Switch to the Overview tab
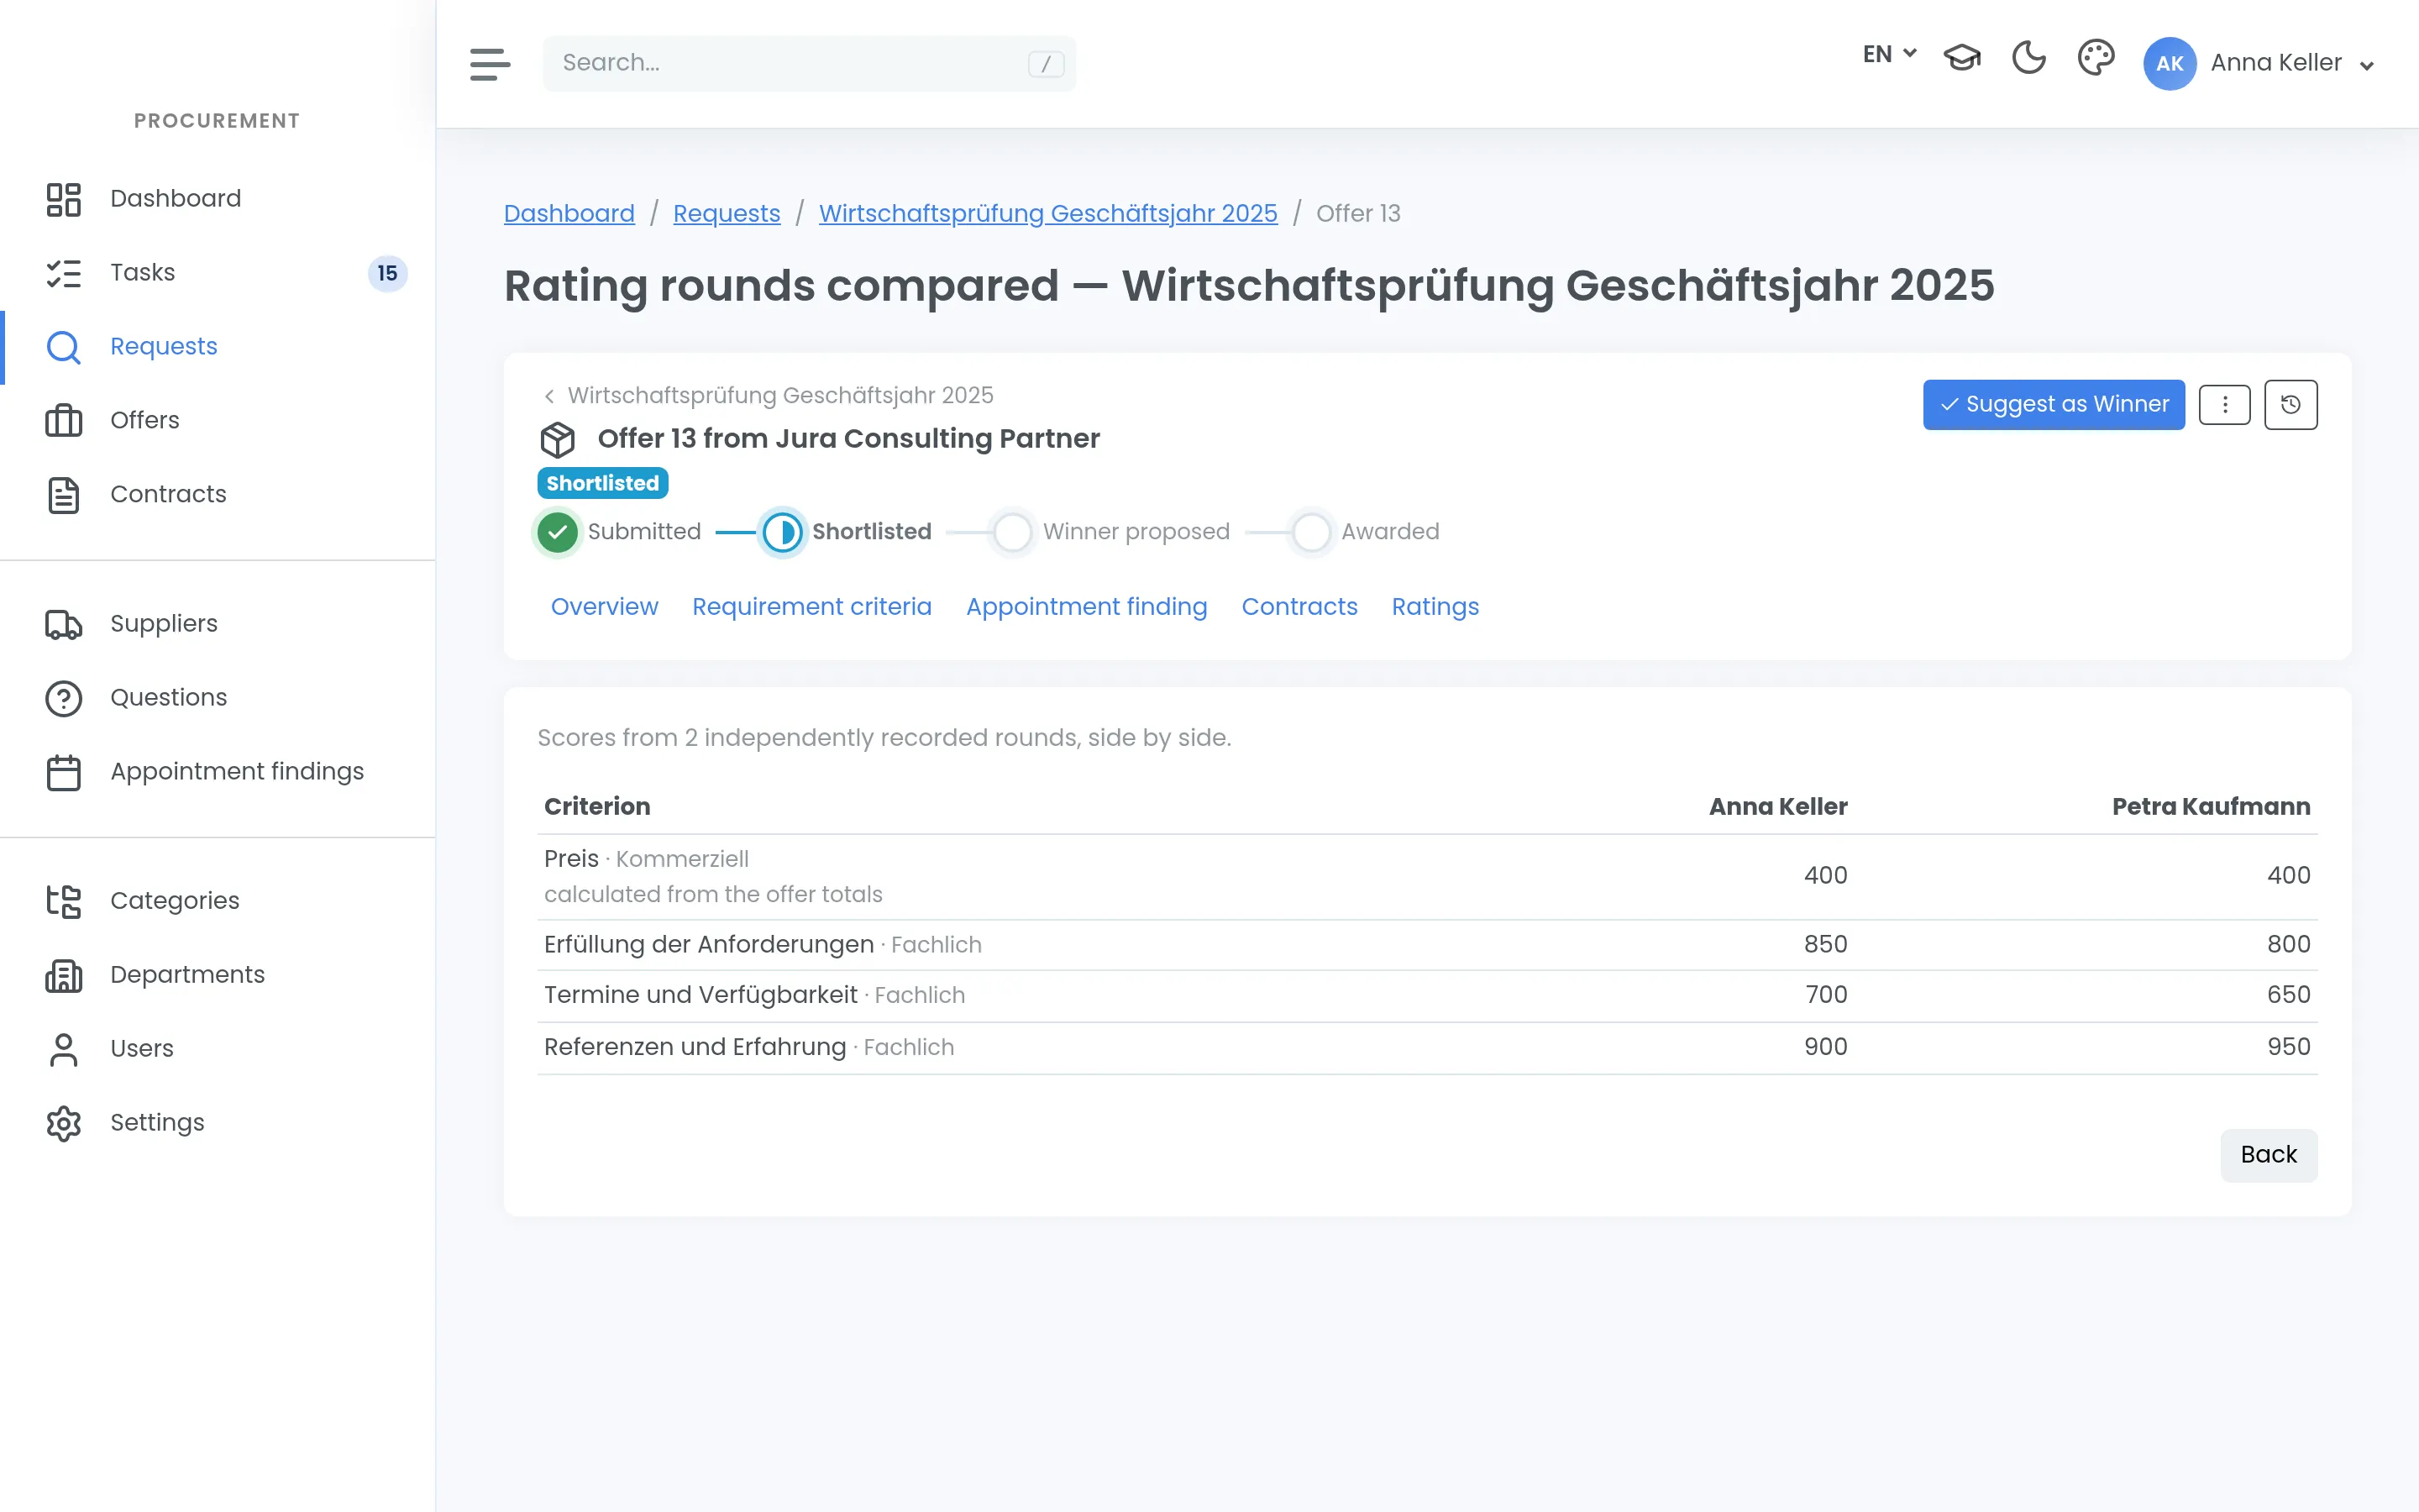This screenshot has width=2419, height=1512. tap(604, 607)
